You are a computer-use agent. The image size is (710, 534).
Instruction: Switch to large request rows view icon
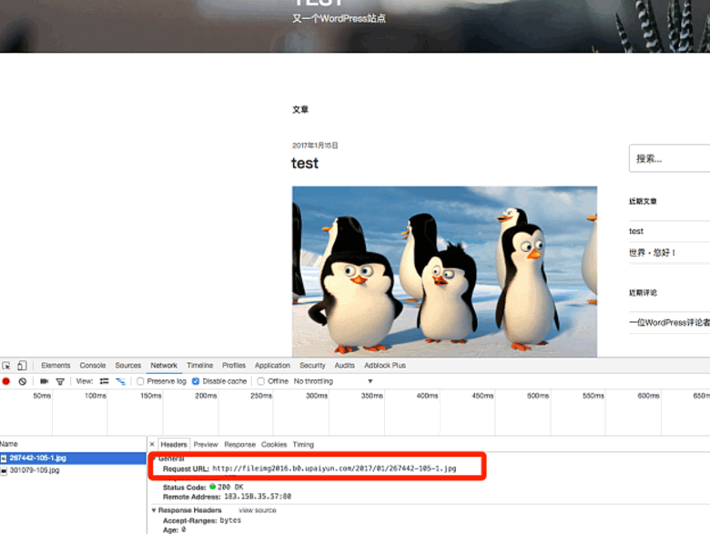104,381
